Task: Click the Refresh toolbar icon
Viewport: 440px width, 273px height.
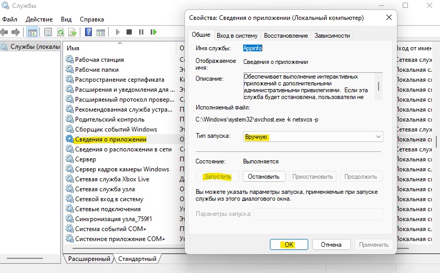Action: point(60,32)
